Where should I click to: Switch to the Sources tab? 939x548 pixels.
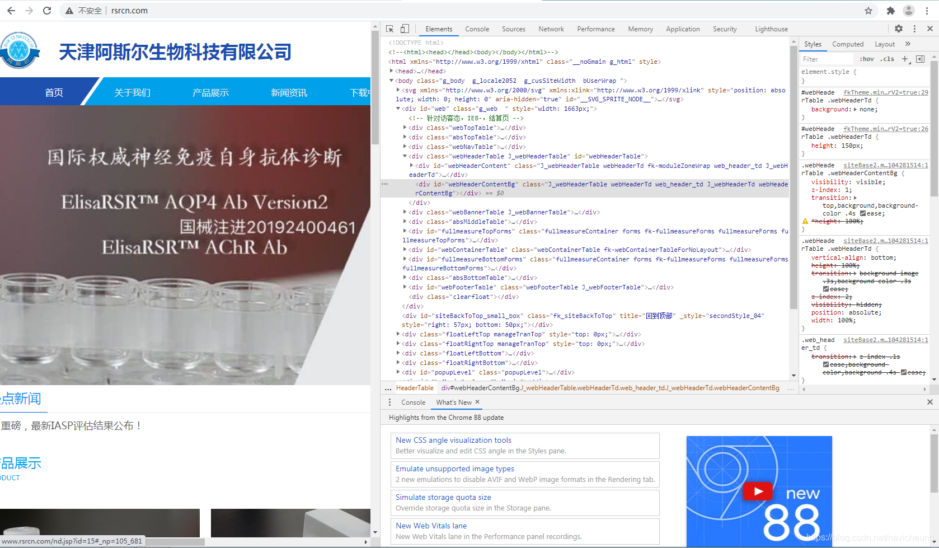tap(514, 29)
